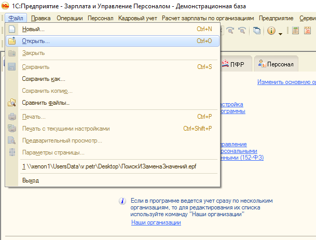Choose 'Сравнить файлы...' menu item
The height and width of the screenshot is (240, 316).
click(x=113, y=103)
